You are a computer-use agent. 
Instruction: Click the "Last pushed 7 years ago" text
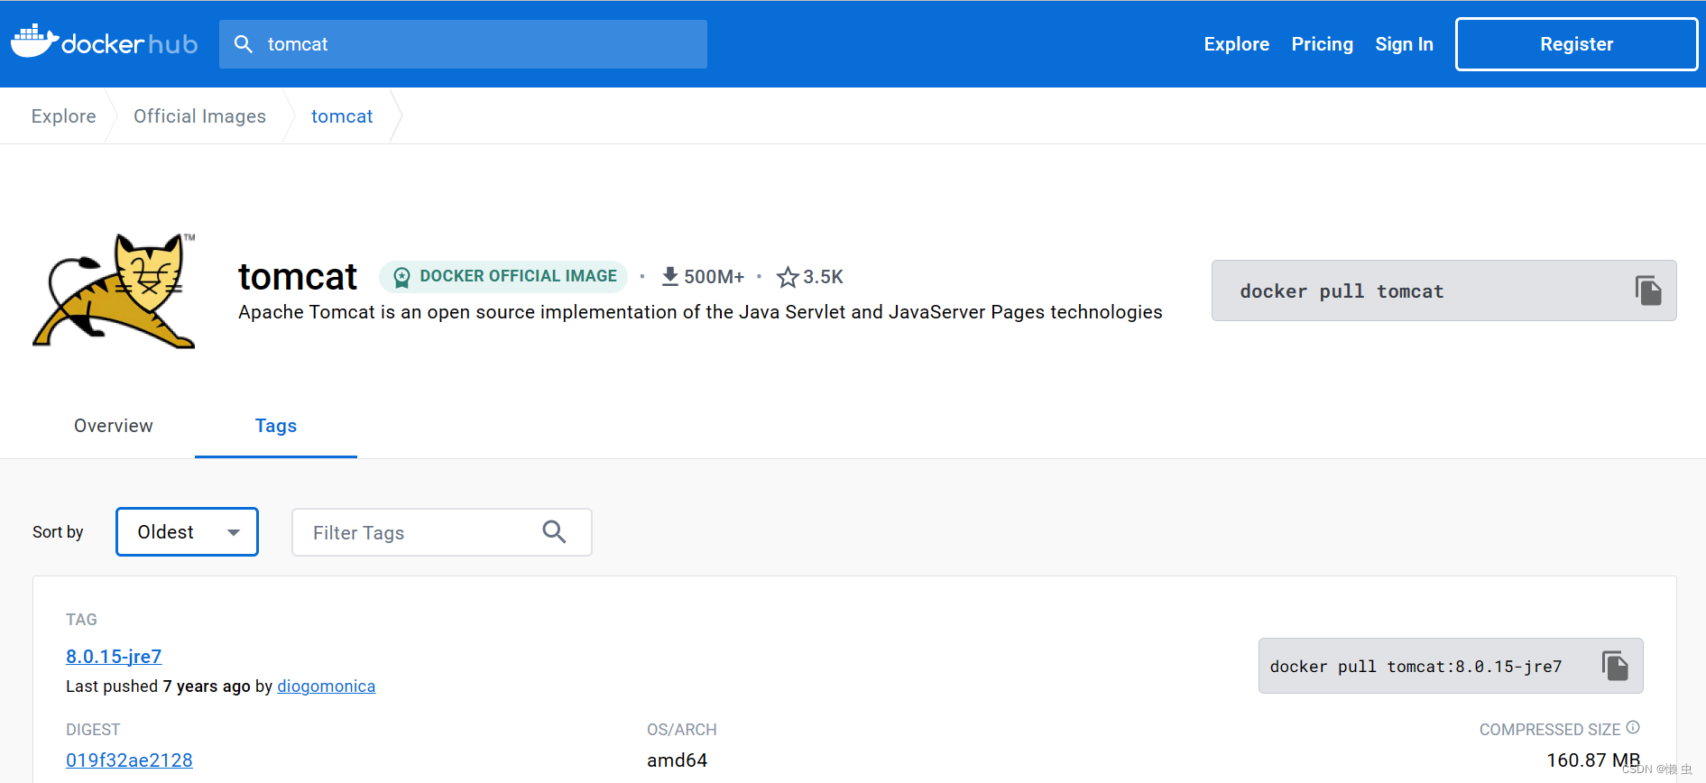click(x=158, y=686)
